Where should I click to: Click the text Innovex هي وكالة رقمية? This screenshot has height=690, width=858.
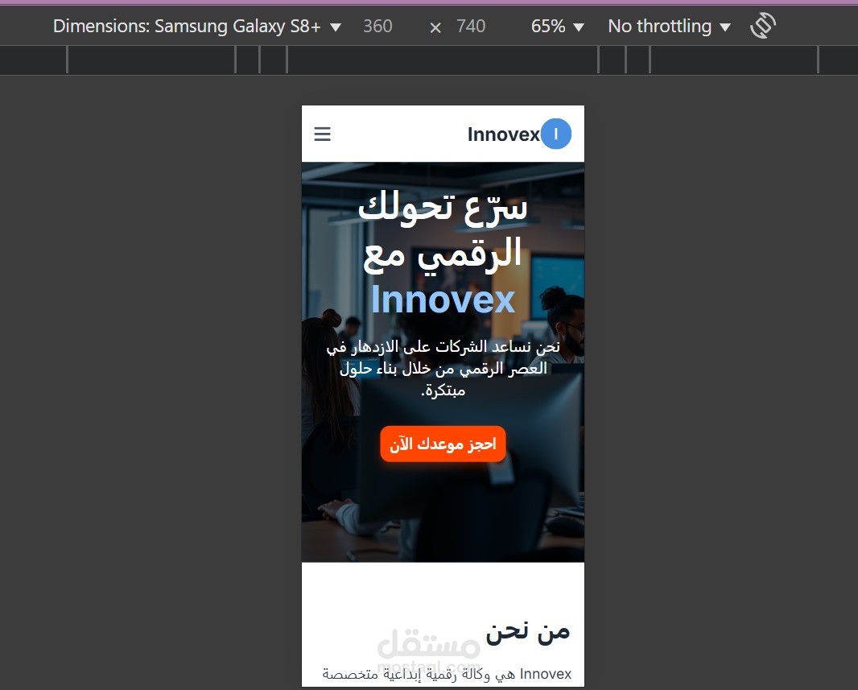point(447,674)
